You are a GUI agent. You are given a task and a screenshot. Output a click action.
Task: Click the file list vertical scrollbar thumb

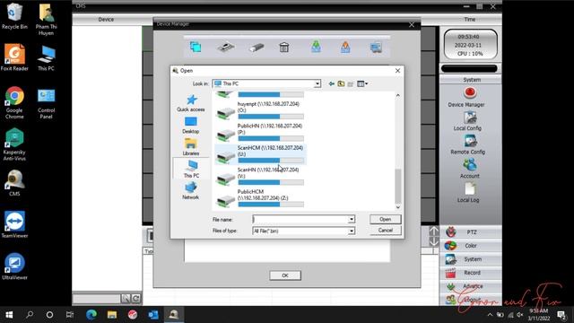click(x=398, y=186)
